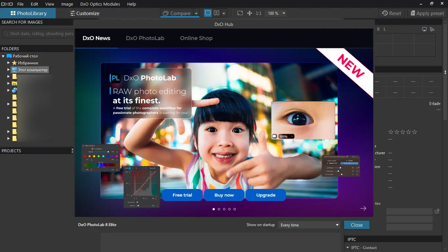Image resolution: width=448 pixels, height=252 pixels.
Task: Switch to side-by-side view mode
Action: click(x=216, y=13)
